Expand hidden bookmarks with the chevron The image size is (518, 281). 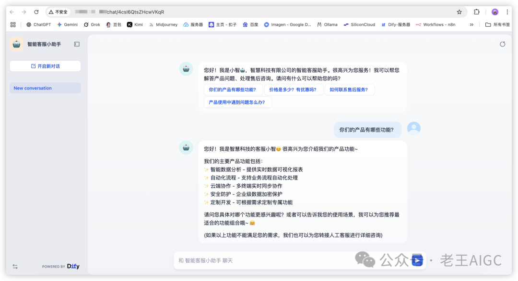tap(471, 24)
